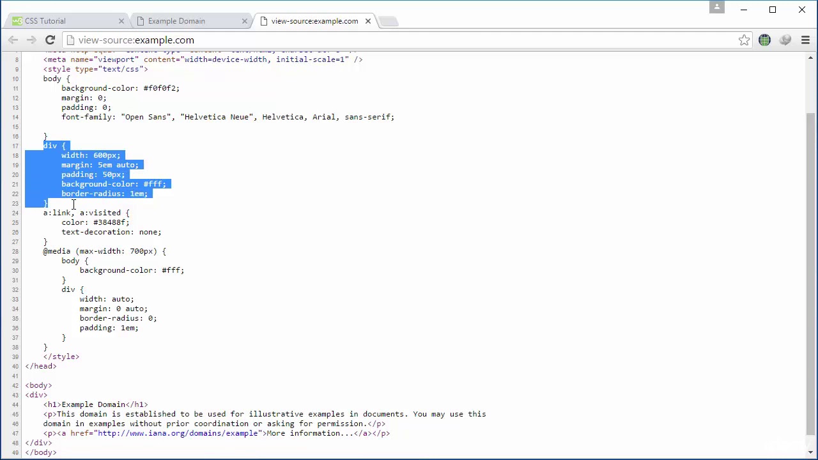Screen dimensions: 818x460
Task: Click the highlighted 'border-radius: 1em;' line
Action: 104,194
